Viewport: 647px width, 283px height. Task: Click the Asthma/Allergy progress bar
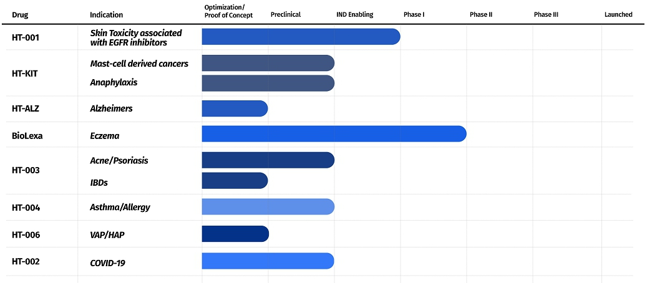pos(268,207)
